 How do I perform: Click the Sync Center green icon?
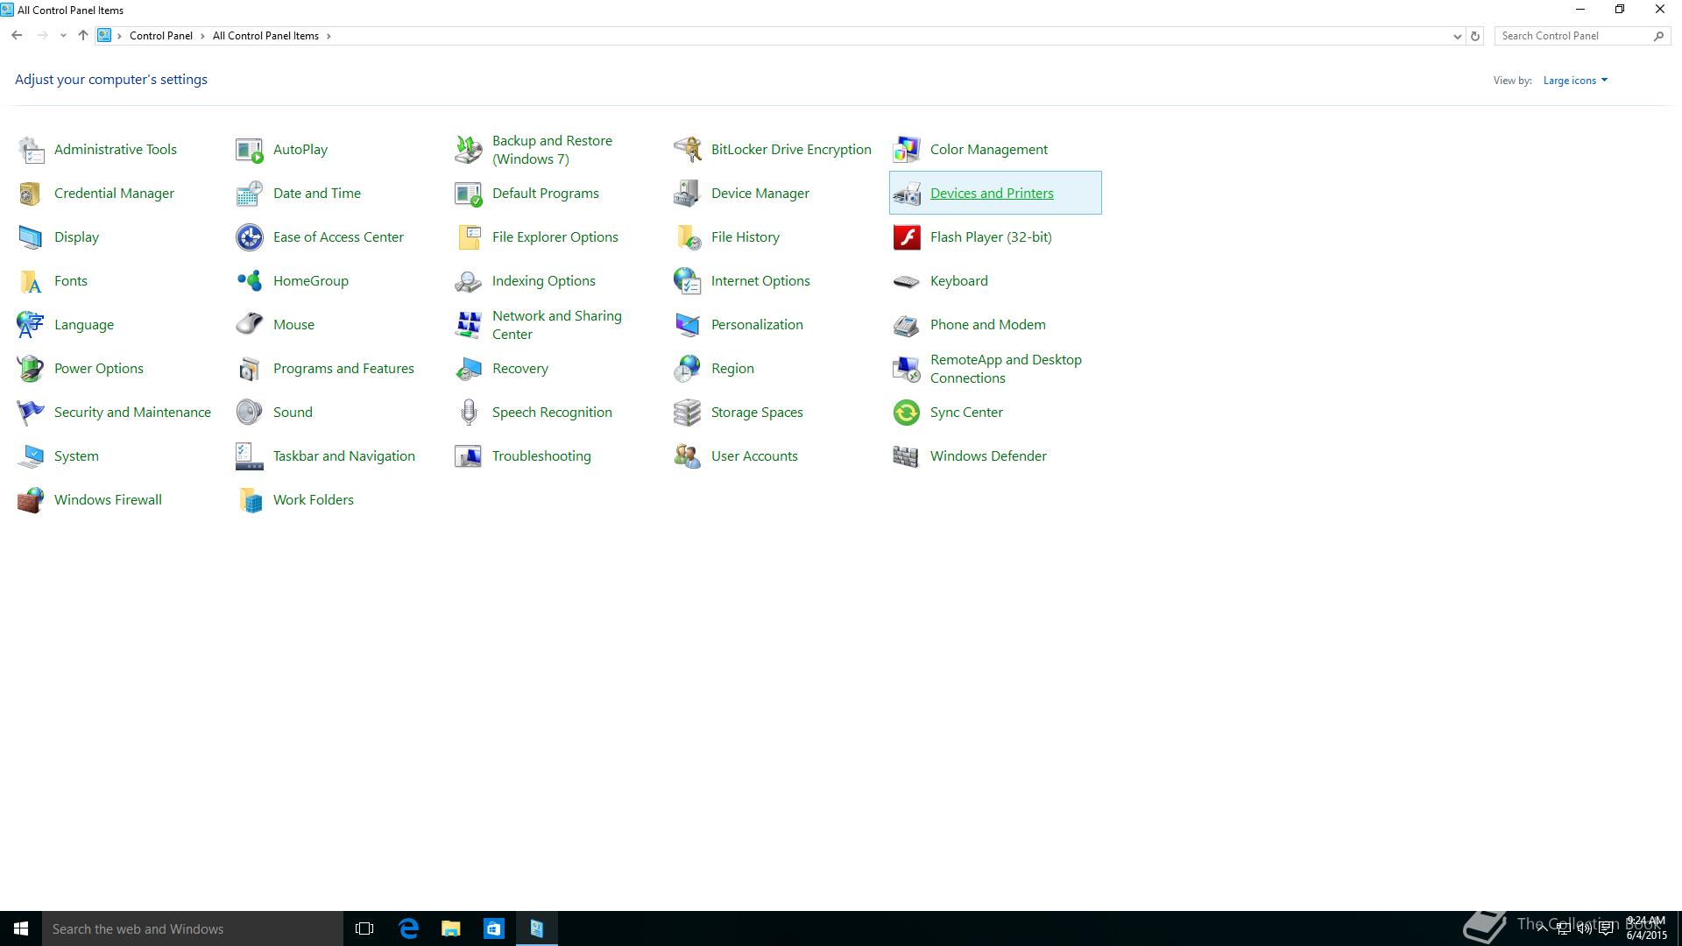click(907, 413)
